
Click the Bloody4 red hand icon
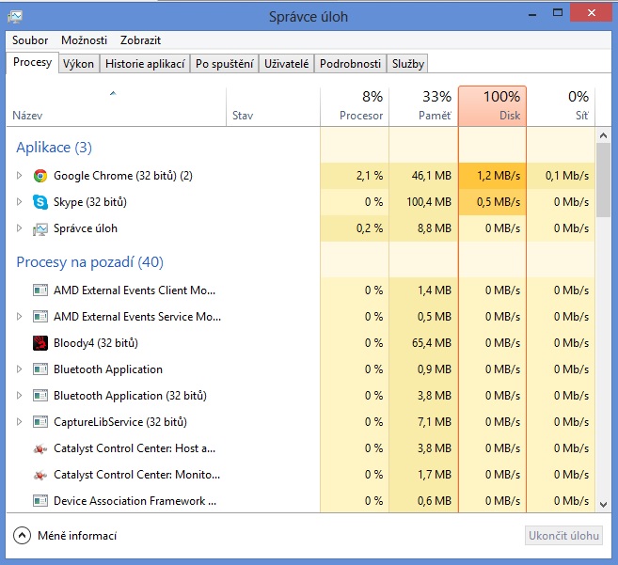(x=40, y=343)
